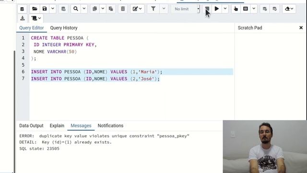Click the 'SQL state: 23505' message
307x173 pixels.
pyautogui.click(x=39, y=148)
